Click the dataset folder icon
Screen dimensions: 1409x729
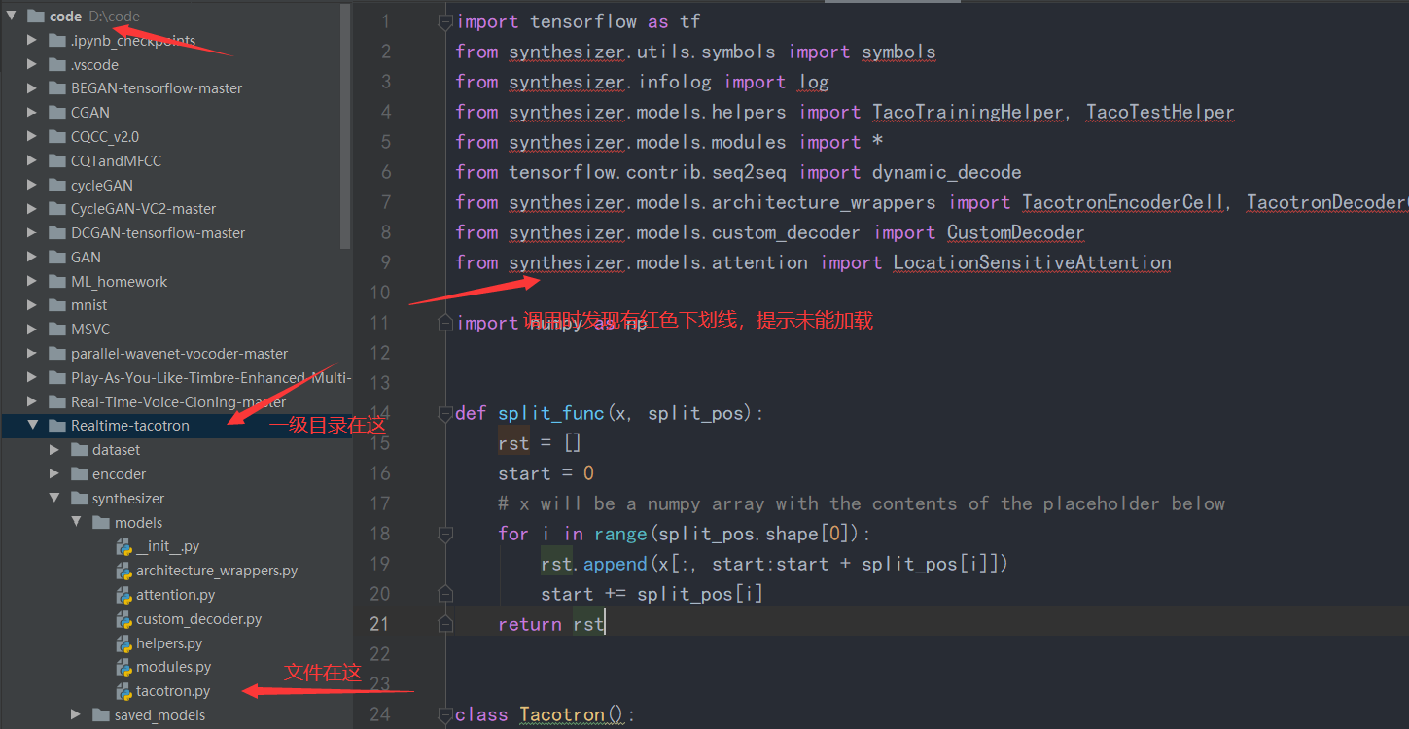pos(80,450)
